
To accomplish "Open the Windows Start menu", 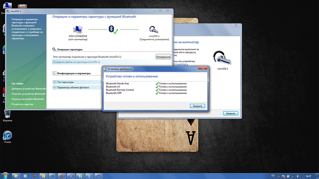I will pyautogui.click(x=5, y=176).
